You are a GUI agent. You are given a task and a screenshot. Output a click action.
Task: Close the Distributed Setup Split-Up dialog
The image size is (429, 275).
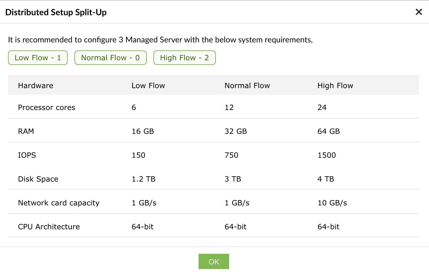click(419, 12)
